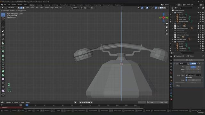Toggle Mirror Axis Z button
This screenshot has width=205, height=115.
click(x=198, y=67)
